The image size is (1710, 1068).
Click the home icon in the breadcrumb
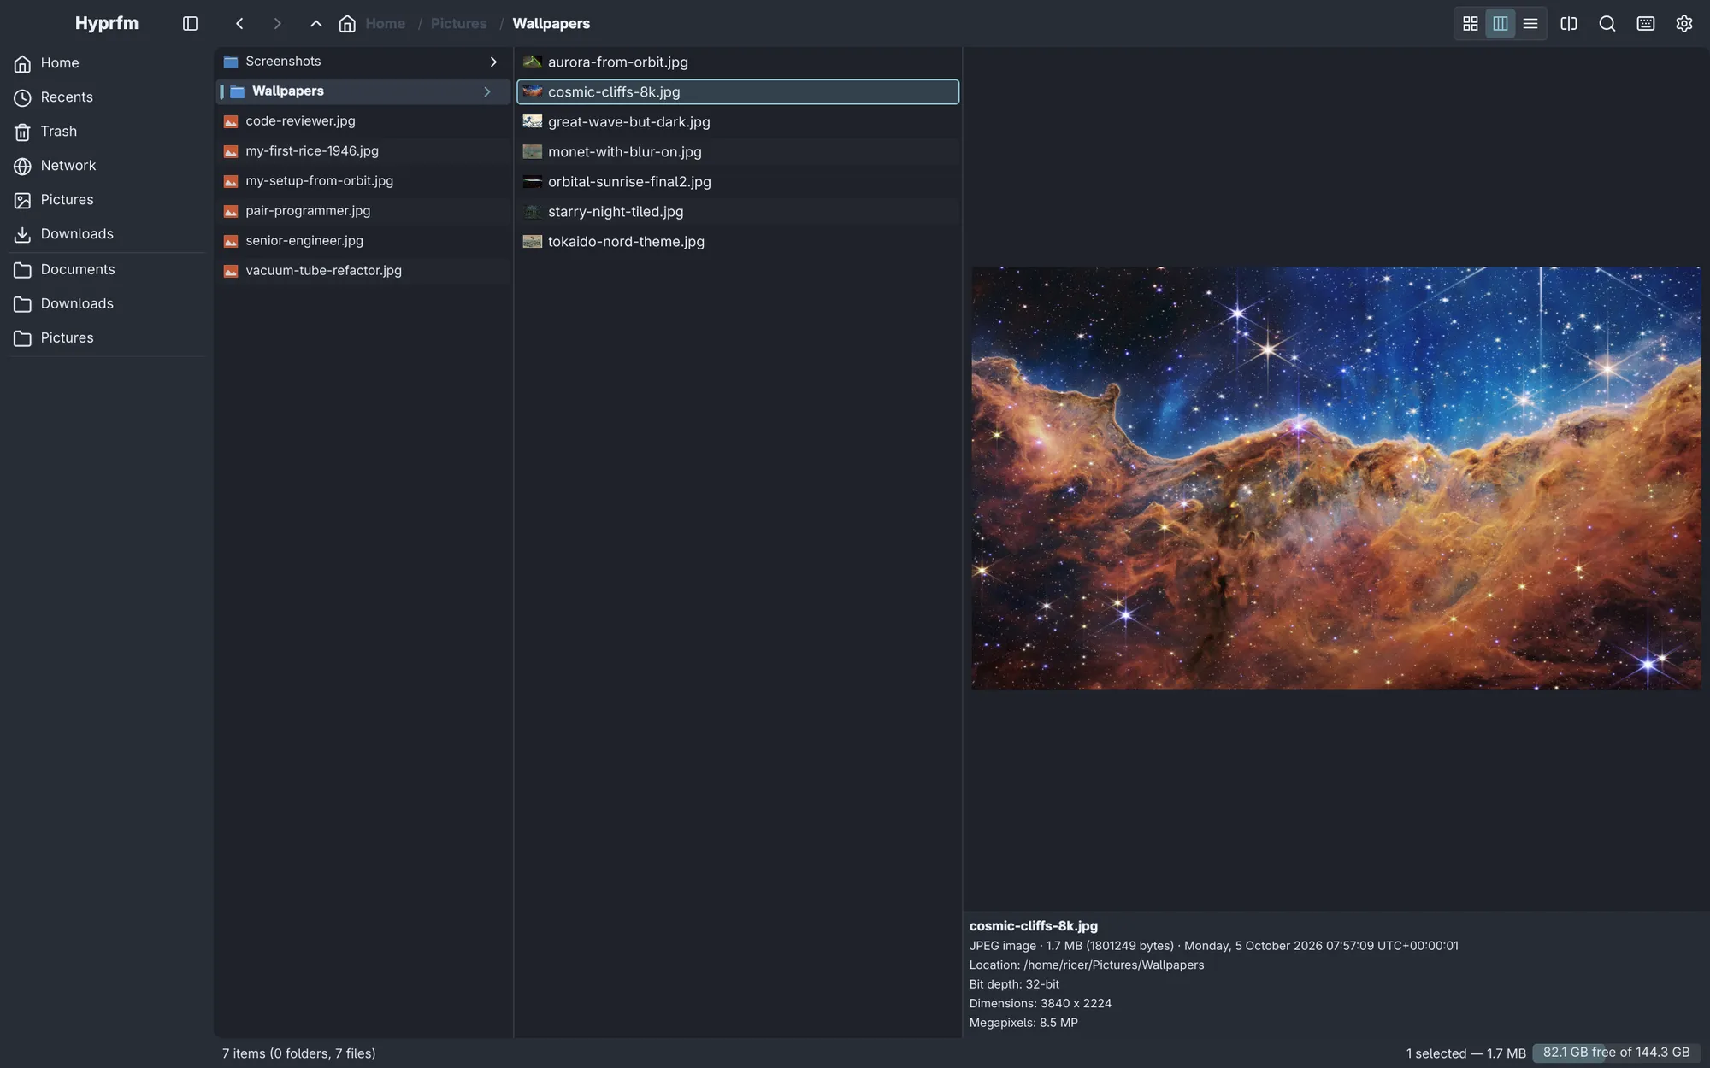pyautogui.click(x=347, y=24)
